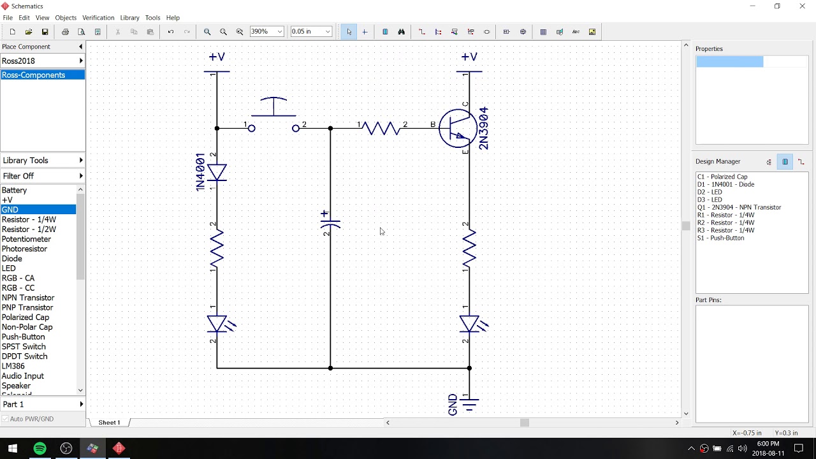
Task: Show hidden icons in system tray
Action: [691, 449]
